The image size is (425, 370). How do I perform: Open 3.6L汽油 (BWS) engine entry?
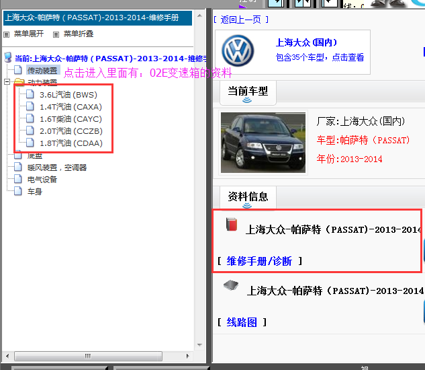tap(68, 95)
